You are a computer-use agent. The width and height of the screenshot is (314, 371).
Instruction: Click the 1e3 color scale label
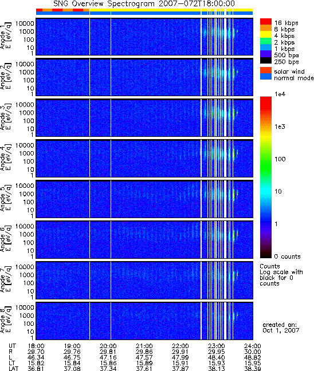(280, 127)
